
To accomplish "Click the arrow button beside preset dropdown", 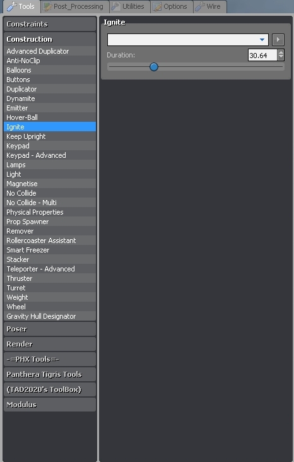I will (278, 40).
